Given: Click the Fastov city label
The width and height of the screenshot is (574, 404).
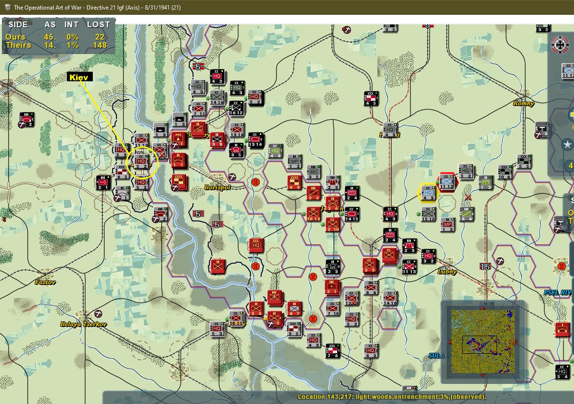Looking at the screenshot, I should tap(45, 282).
